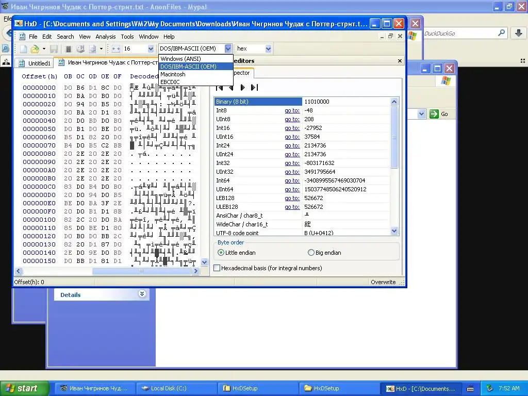The image size is (528, 396).
Task: Open the address dropdown arrow beside the Go button
Action: (x=421, y=114)
